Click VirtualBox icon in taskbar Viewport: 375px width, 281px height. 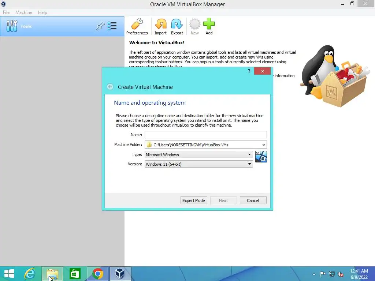(x=120, y=274)
